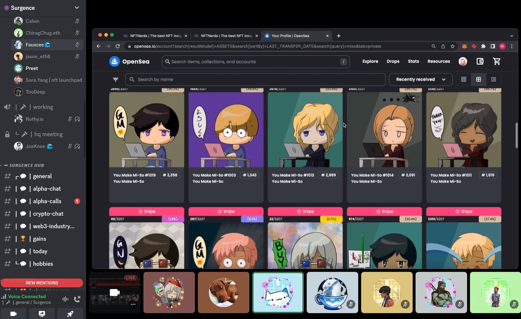Click the Chrome share icon in address bar
The height and width of the screenshot is (319, 521).
tap(443, 46)
